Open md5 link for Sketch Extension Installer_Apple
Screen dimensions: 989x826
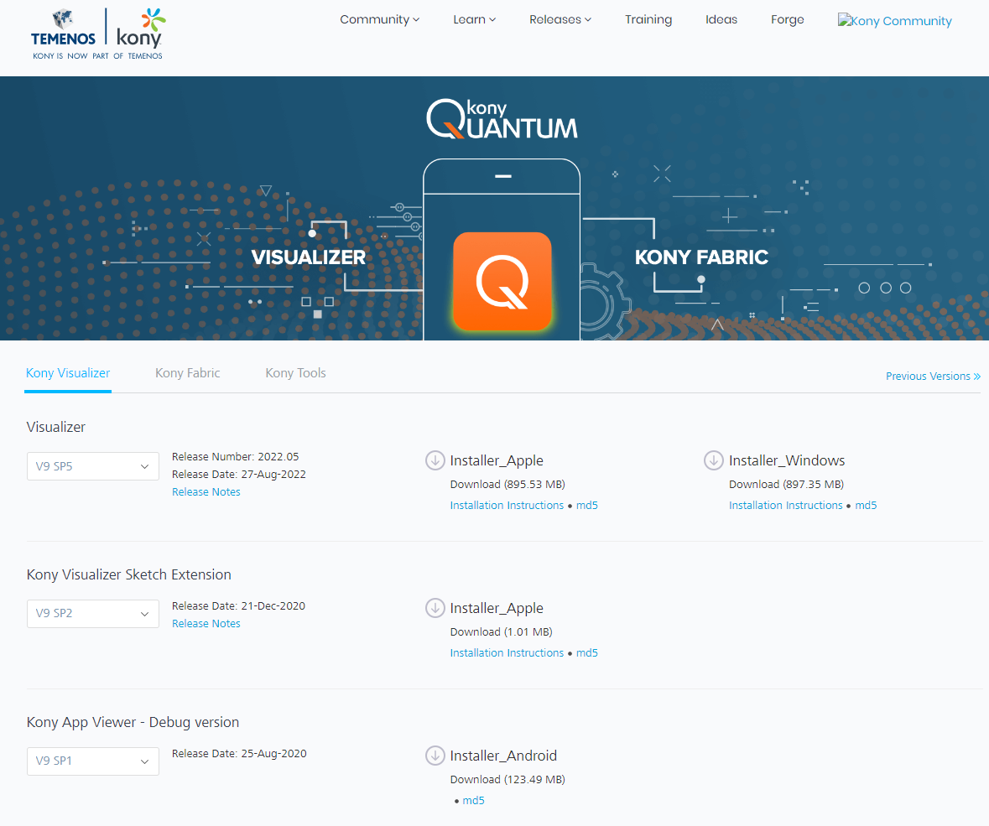pyautogui.click(x=586, y=653)
